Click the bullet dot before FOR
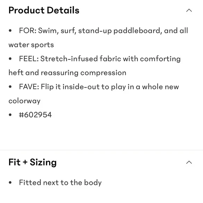 tap(10, 31)
